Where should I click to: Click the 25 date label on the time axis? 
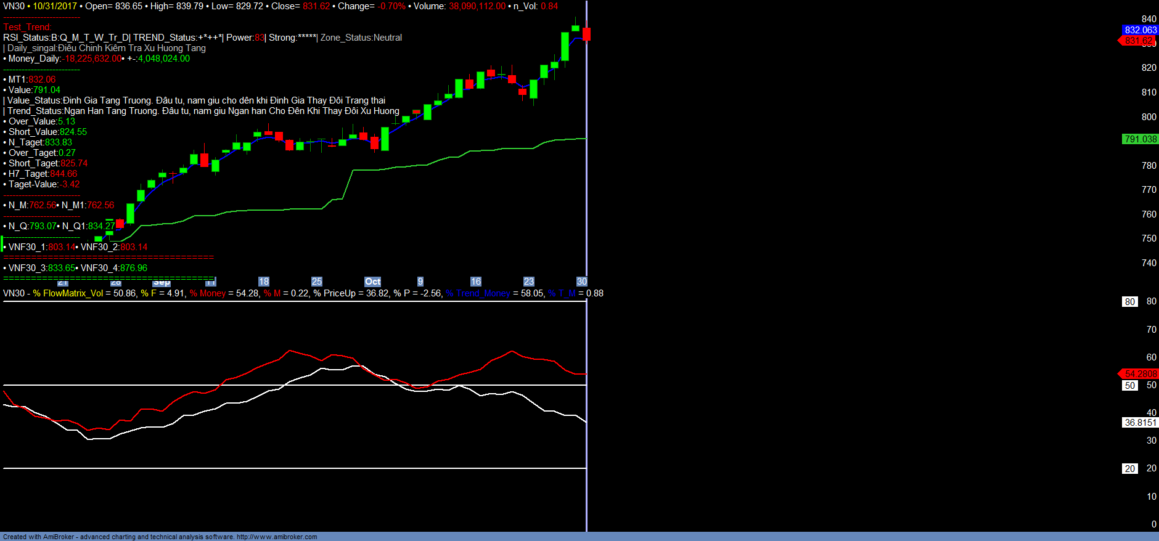[x=317, y=282]
